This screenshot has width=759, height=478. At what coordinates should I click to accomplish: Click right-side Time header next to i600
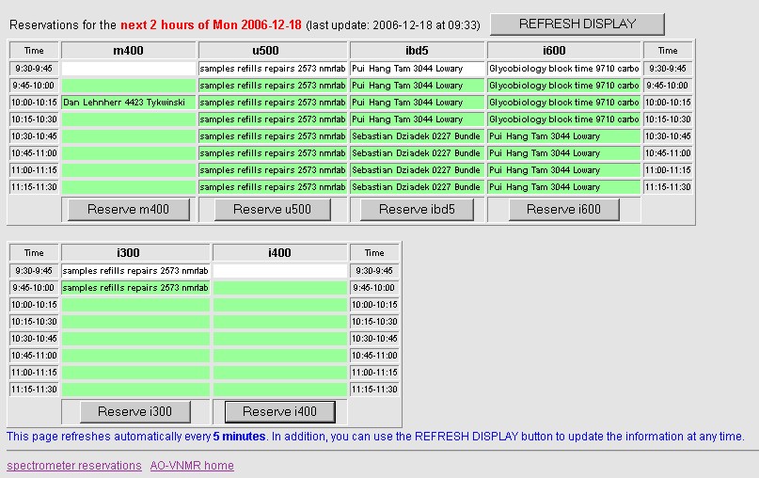[x=668, y=51]
